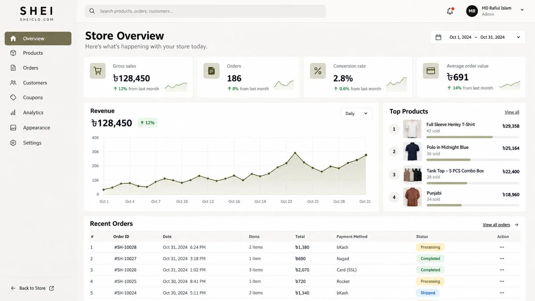Click the Settings gear icon
This screenshot has width=535, height=301.
pos(13,143)
